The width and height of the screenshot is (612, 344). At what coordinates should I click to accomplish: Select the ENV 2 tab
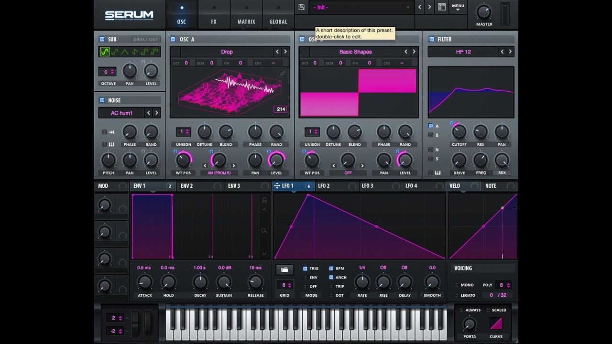point(200,186)
